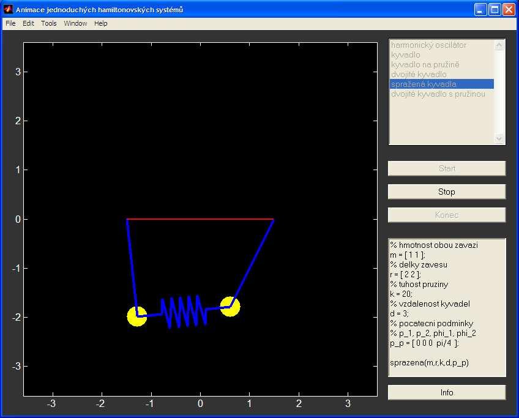Open the Help menu
Viewport: 519px width, 418px height.
(100, 23)
